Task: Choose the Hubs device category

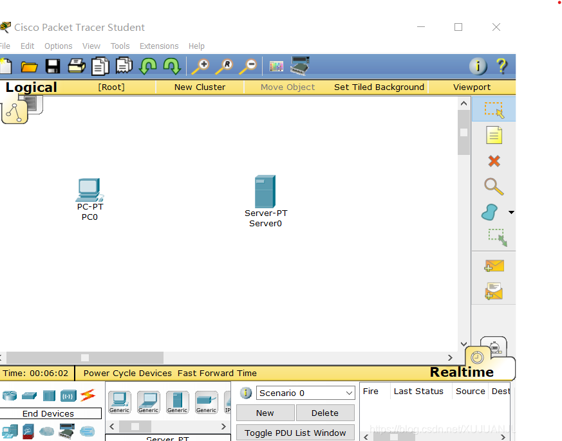Action: point(49,395)
